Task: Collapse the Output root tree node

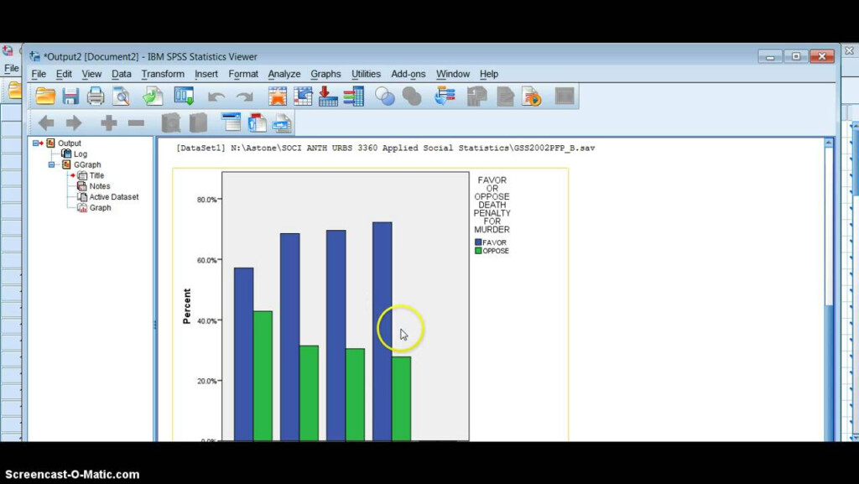Action: click(x=35, y=143)
